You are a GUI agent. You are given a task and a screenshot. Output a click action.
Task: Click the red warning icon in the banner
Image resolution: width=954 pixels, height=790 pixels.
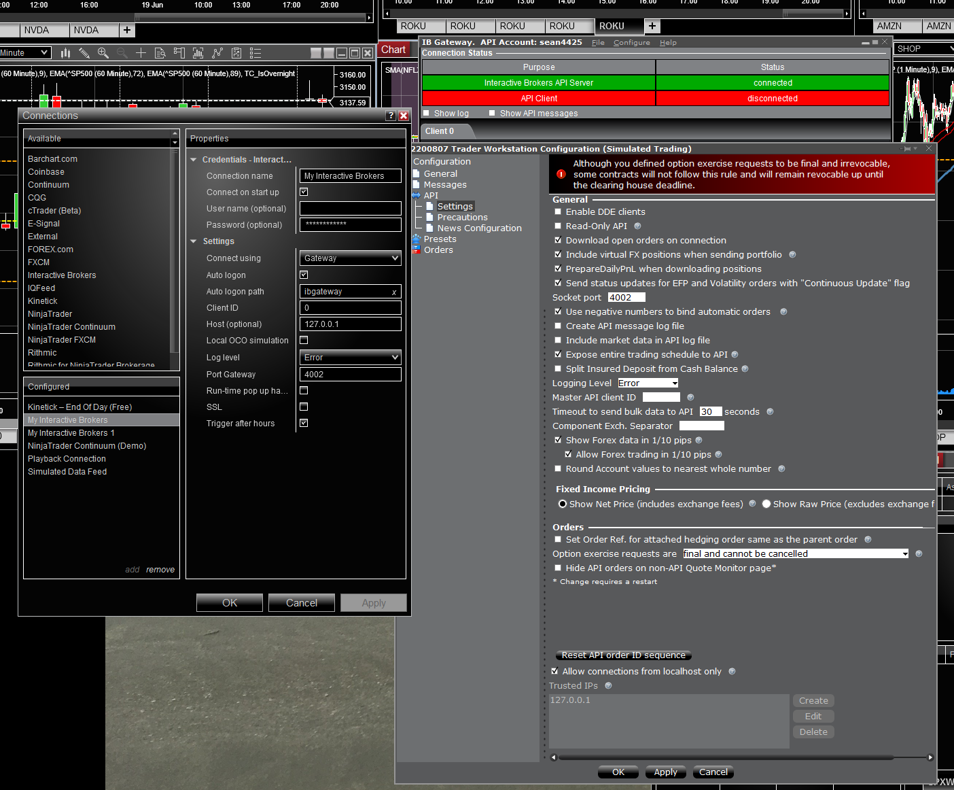tap(561, 174)
